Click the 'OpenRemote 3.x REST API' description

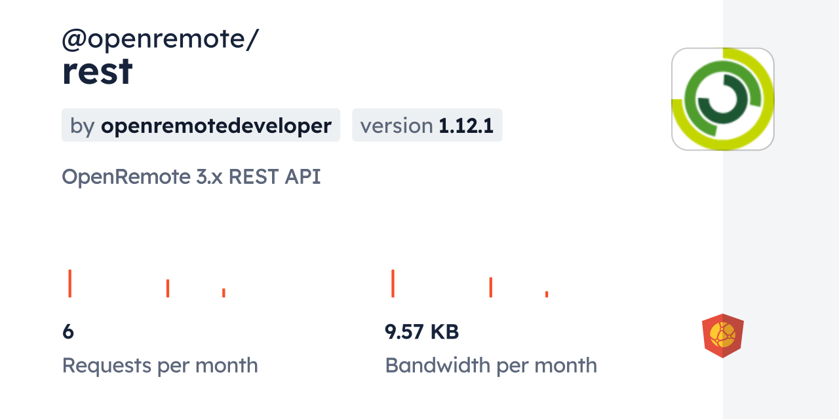pyautogui.click(x=191, y=177)
